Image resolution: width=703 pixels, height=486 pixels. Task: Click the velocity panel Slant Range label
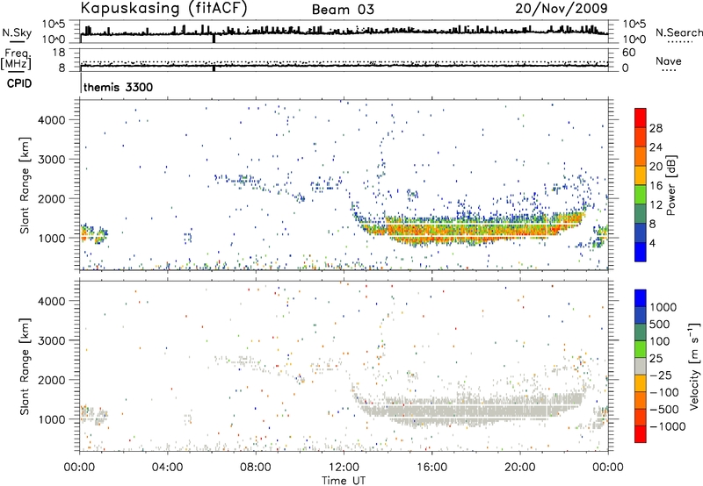point(25,366)
